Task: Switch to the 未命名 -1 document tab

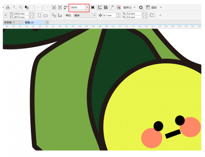Action: (x=9, y=22)
